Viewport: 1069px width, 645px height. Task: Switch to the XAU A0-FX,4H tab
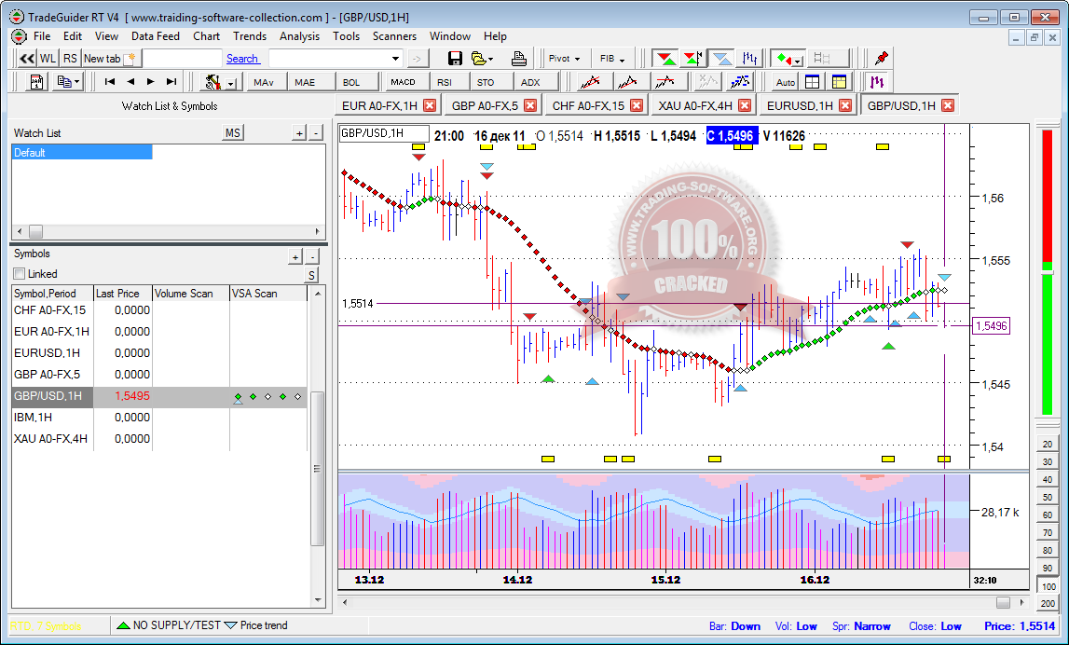694,105
